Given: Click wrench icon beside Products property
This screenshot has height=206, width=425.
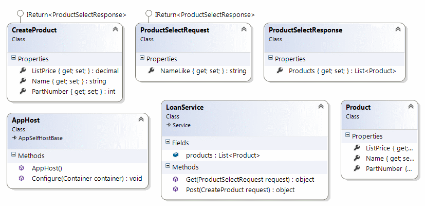Looking at the screenshot, I should tap(280, 71).
